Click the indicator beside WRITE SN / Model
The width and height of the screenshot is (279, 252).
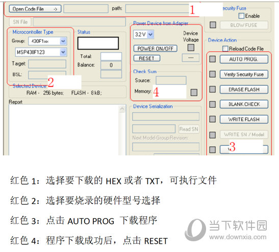pos(213,135)
